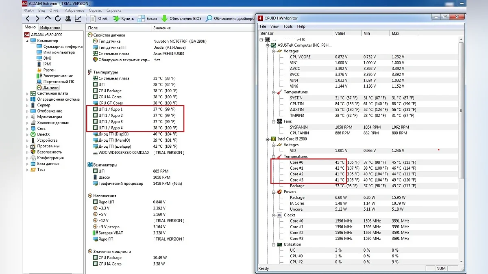488x274 pixels.
Task: Click the Поле column header
Action: coord(119,28)
